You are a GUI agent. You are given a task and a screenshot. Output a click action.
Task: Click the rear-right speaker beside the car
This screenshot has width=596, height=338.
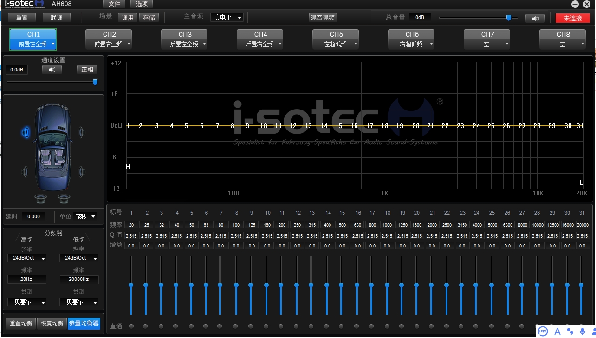pyautogui.click(x=82, y=171)
